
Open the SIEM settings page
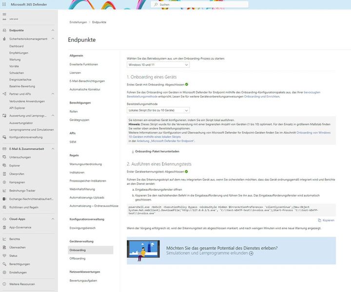73,142
